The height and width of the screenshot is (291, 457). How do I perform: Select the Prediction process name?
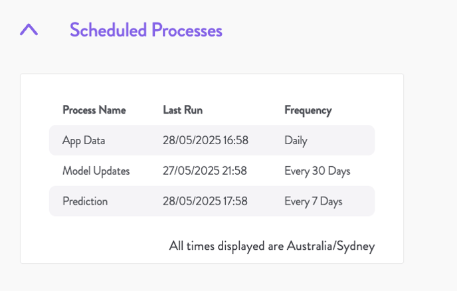point(85,201)
